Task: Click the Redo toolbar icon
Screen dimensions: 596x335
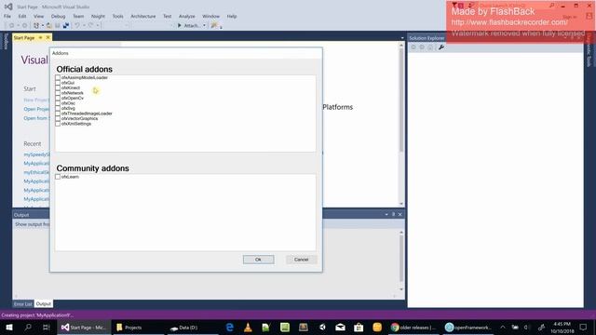Action: click(x=91, y=25)
